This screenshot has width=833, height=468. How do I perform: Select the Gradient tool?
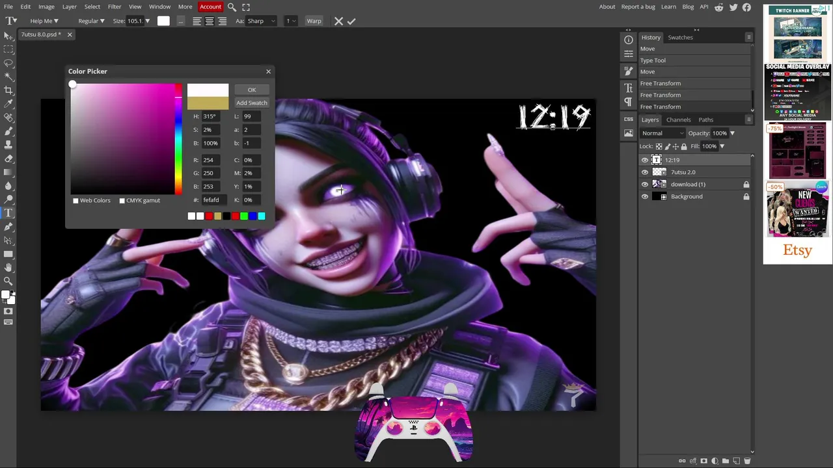(8, 172)
